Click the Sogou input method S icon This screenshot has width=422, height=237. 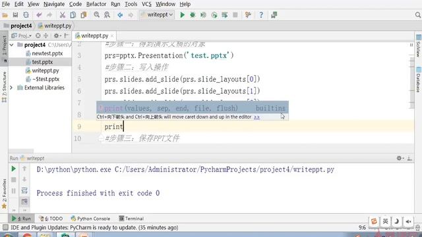(x=374, y=221)
